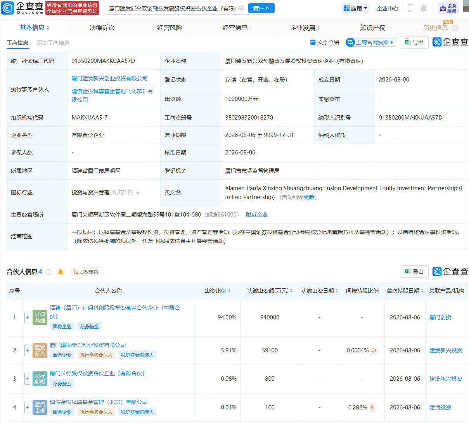Viewport: 469px width, 423px height.
Task: Expand row 3 厦门长行股权 partner
Action: click(27, 379)
